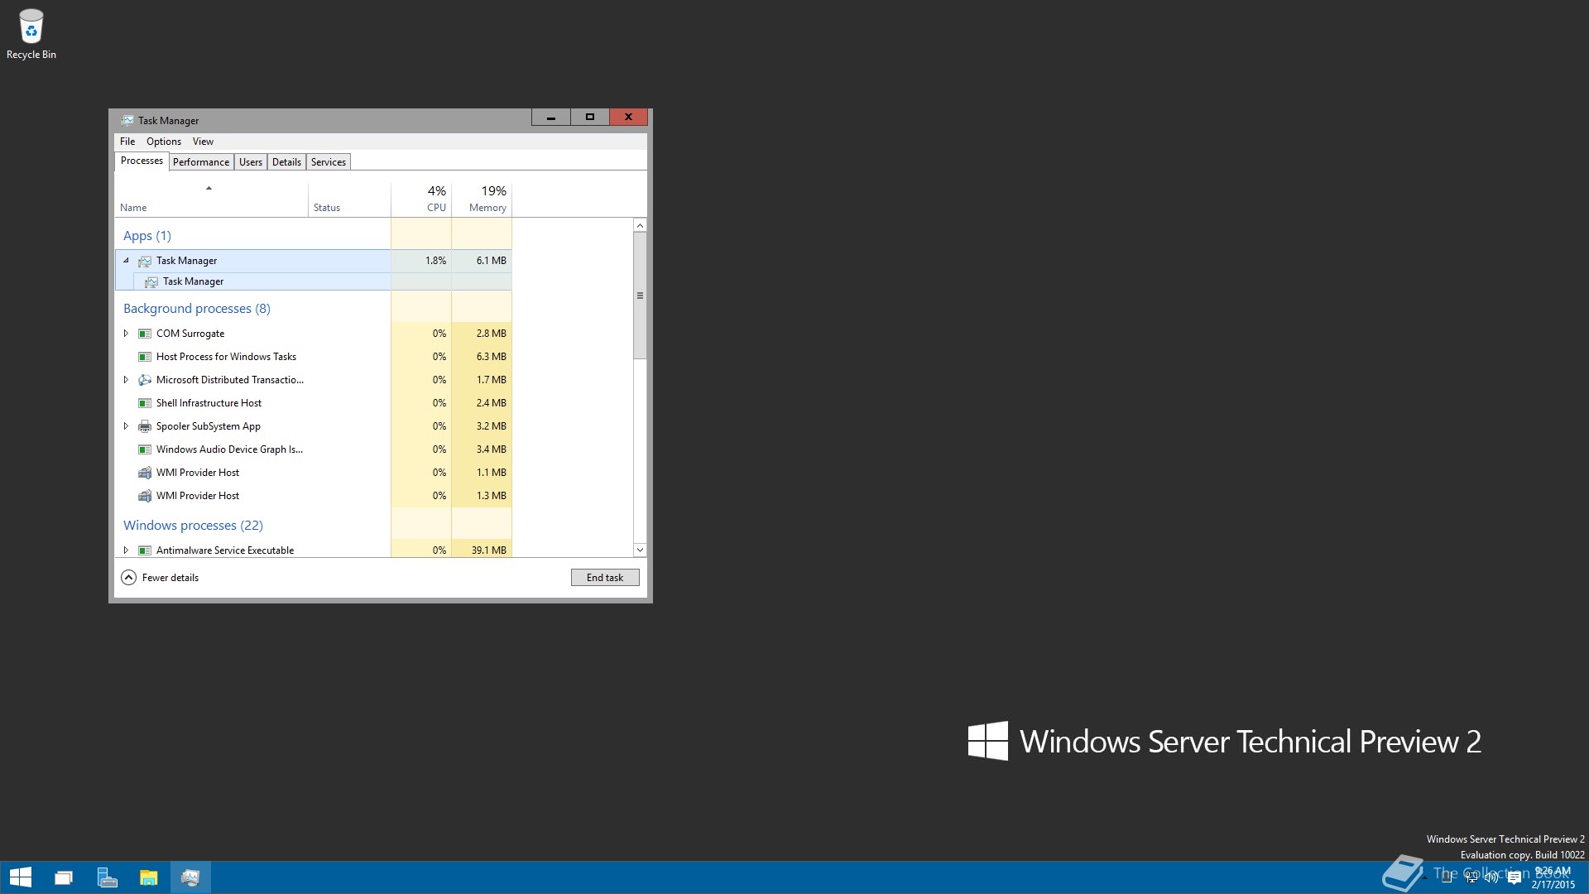The height and width of the screenshot is (894, 1589).
Task: Expand the COM Surrogate process
Action: tap(126, 334)
